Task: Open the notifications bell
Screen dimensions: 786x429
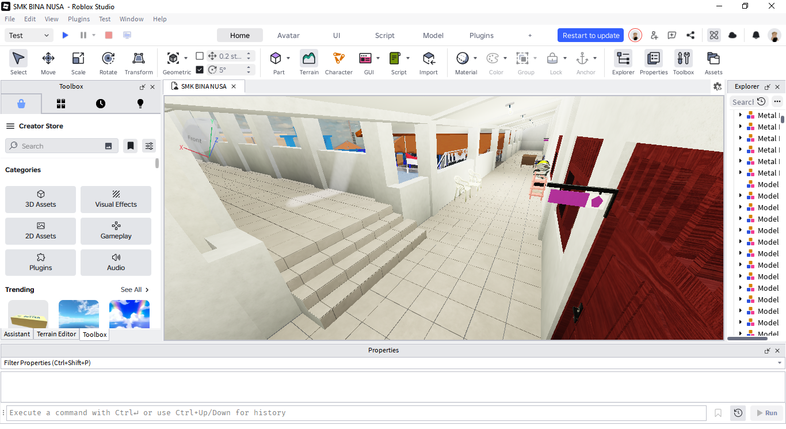Action: [x=756, y=35]
